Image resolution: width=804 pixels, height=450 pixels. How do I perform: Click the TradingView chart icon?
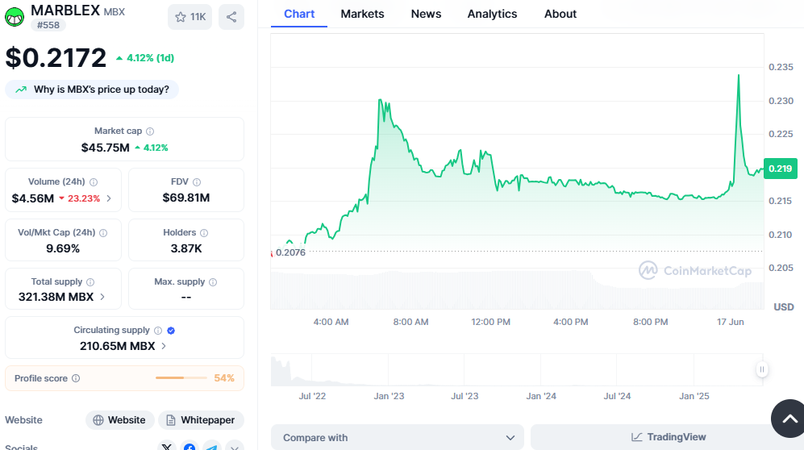pos(636,437)
